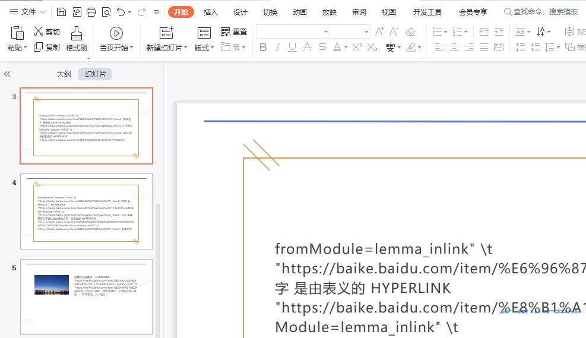586x338 pixels.
Task: Click the 粘贴 paste icon
Action: [x=17, y=33]
